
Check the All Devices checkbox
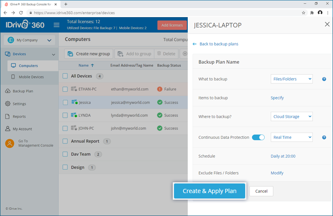point(65,76)
